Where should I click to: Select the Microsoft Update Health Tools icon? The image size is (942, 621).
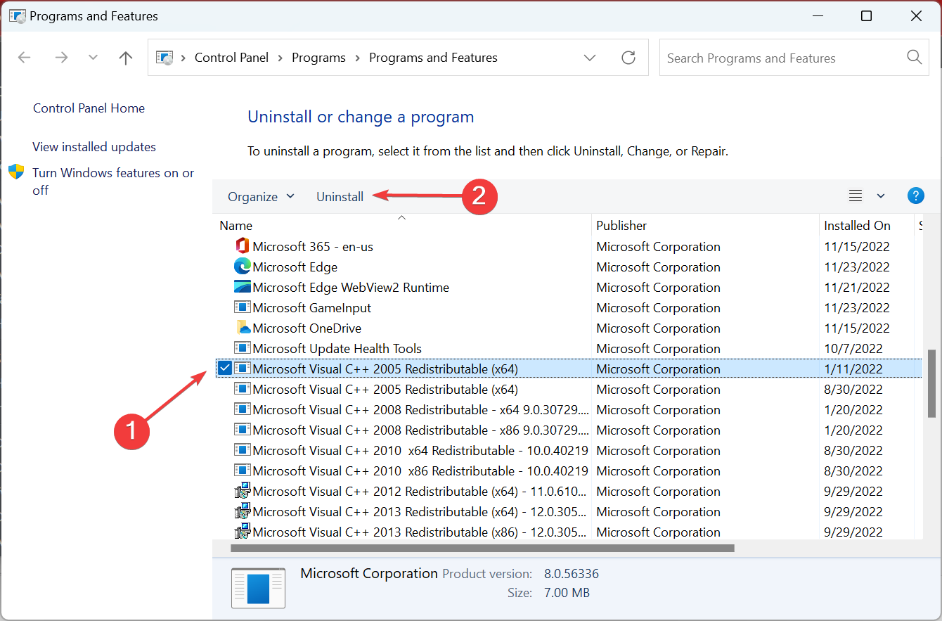click(242, 348)
